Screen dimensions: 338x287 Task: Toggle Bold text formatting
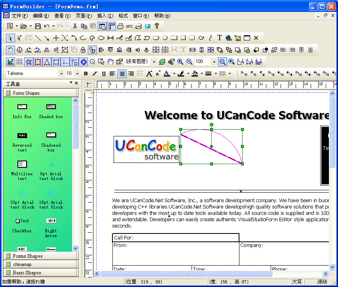tap(85, 74)
